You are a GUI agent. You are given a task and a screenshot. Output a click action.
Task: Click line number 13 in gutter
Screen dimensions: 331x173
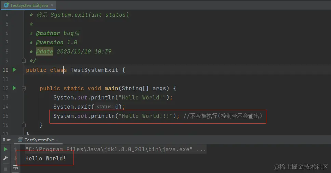point(5,97)
